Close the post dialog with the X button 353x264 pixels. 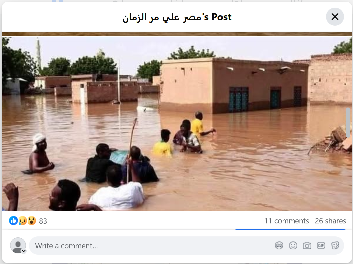[335, 17]
